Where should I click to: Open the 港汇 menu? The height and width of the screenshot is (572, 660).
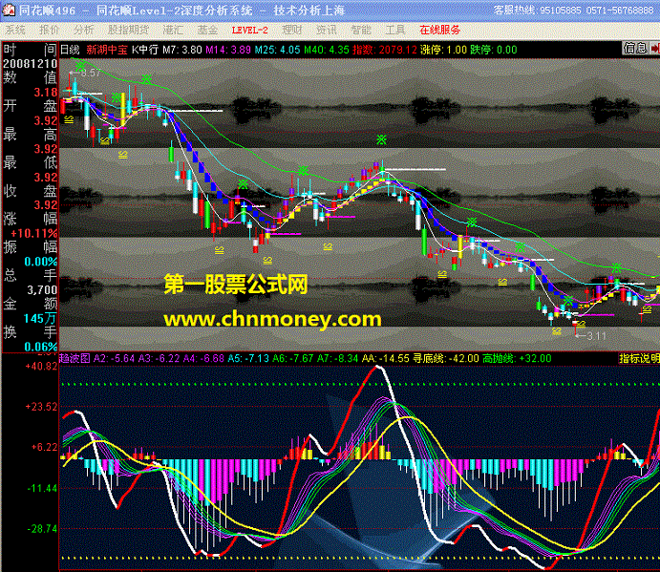[x=173, y=30]
